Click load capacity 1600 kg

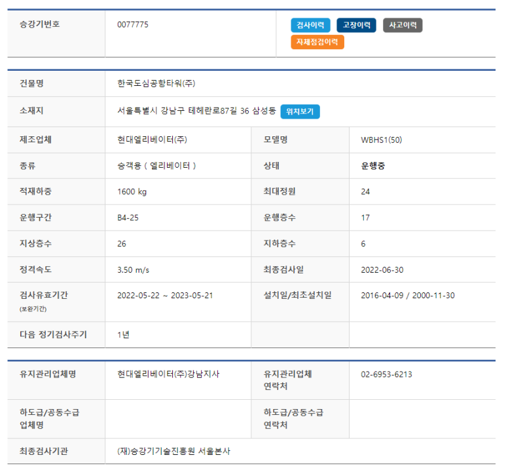[x=132, y=191]
